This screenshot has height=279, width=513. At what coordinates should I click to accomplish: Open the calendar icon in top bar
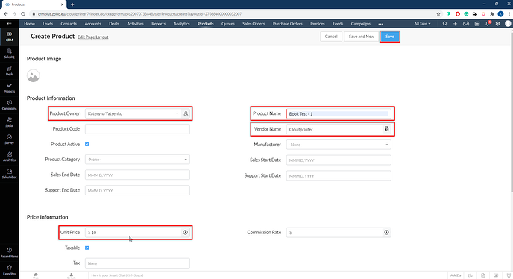point(477,24)
